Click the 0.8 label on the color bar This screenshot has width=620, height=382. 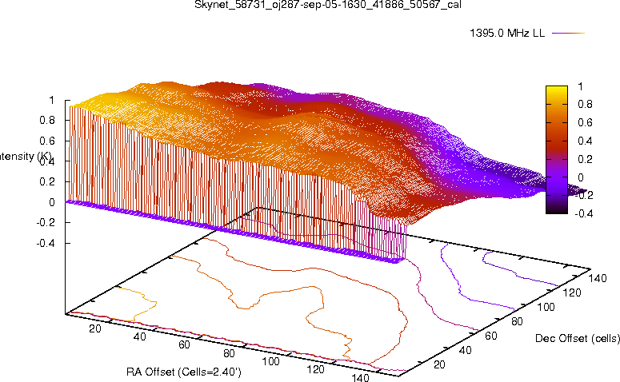click(x=585, y=104)
